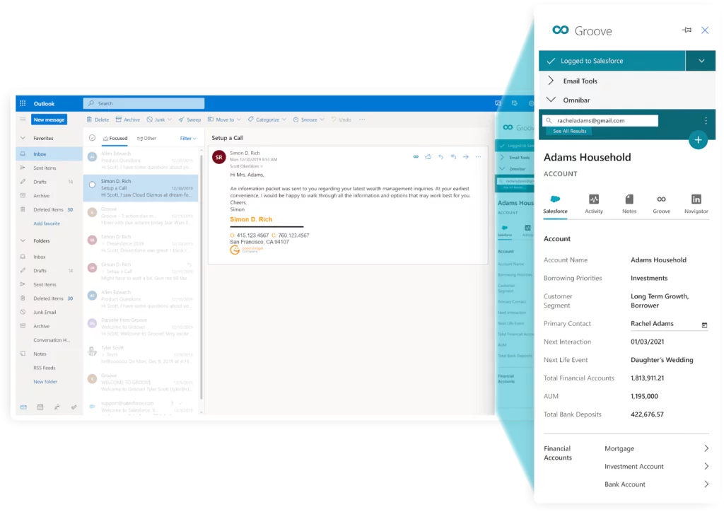Open the Categorize dropdown
This screenshot has width=724, height=512.
(x=267, y=120)
